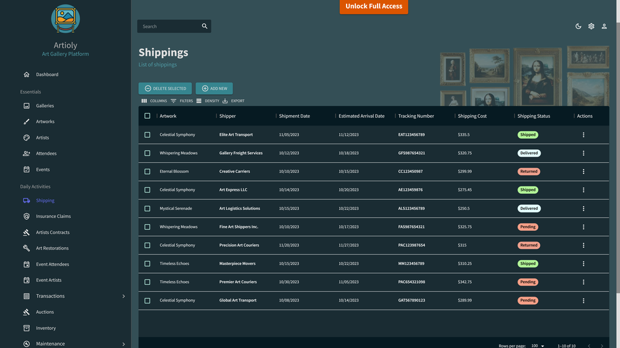Image resolution: width=620 pixels, height=348 pixels.
Task: Focus the Search input field
Action: (x=170, y=26)
